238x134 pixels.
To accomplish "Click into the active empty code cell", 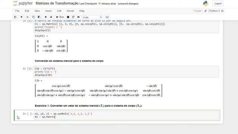I will (126, 115).
